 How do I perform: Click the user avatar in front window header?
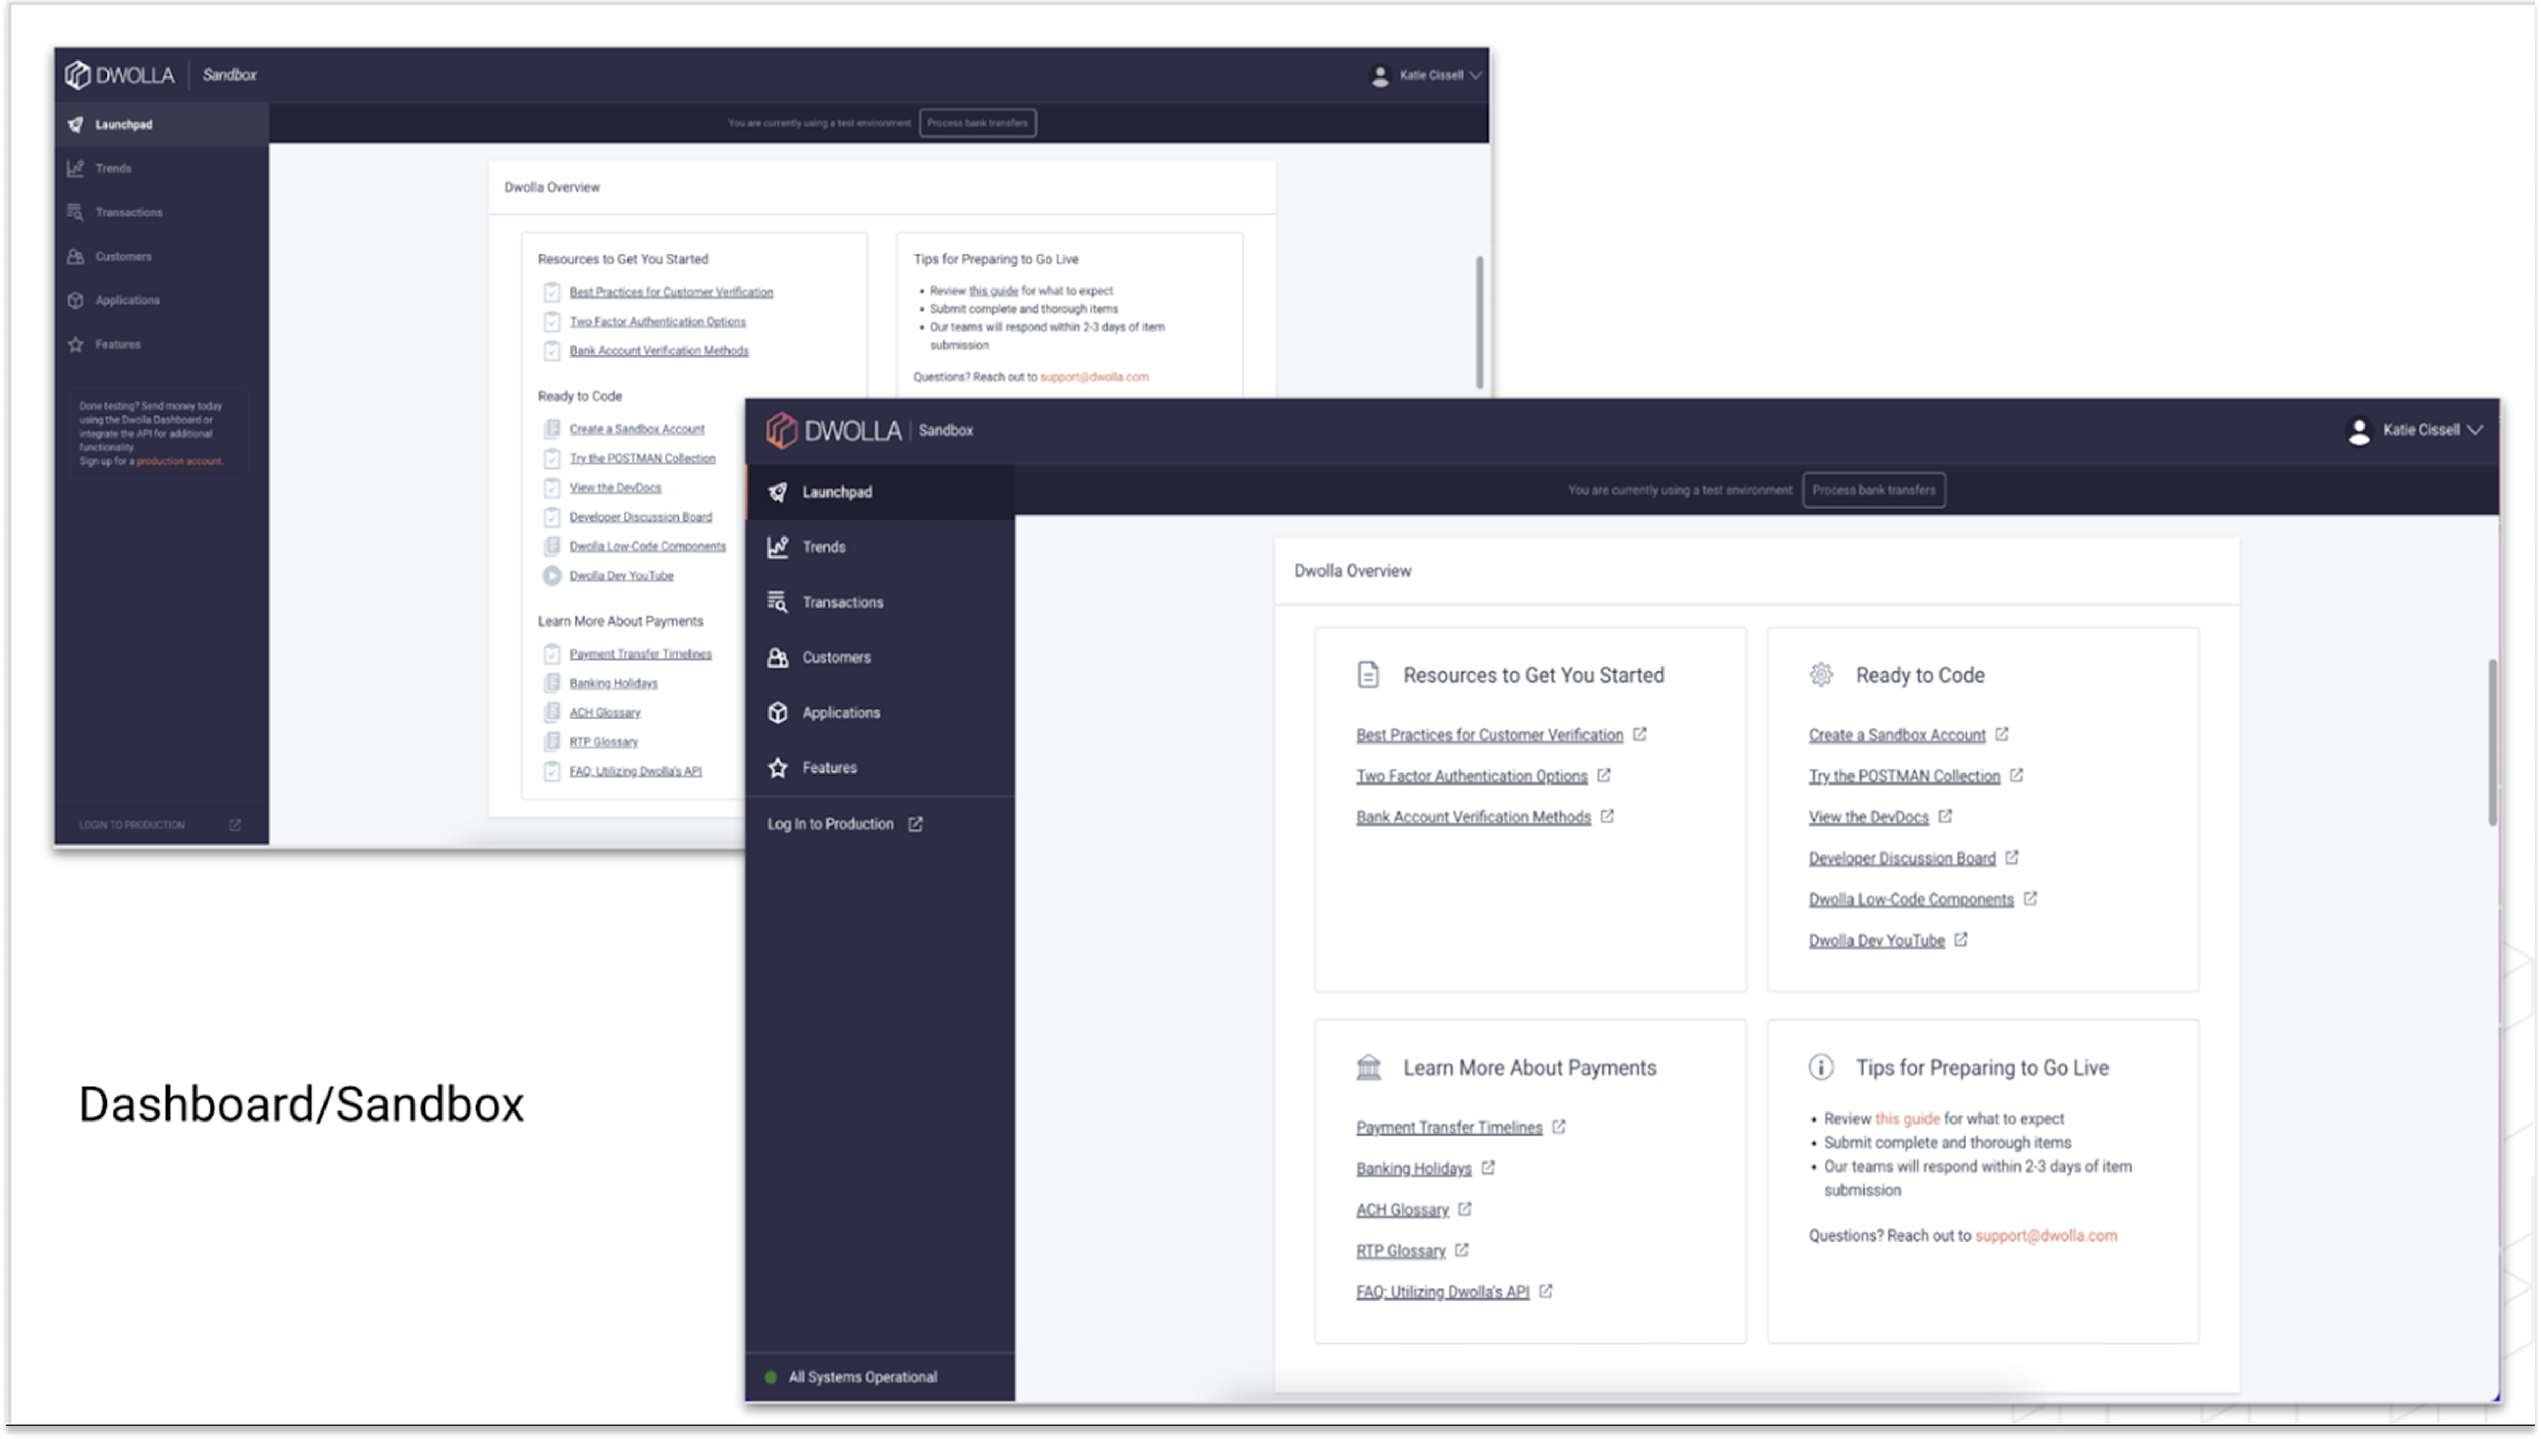(2359, 431)
